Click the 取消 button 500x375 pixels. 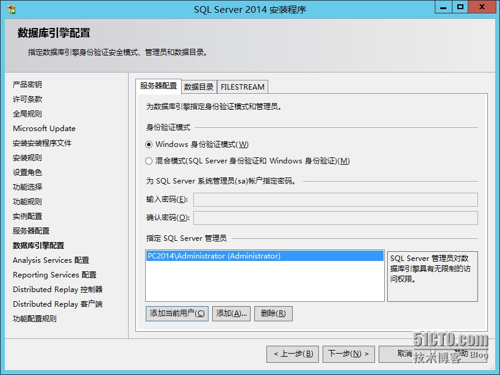point(405,354)
